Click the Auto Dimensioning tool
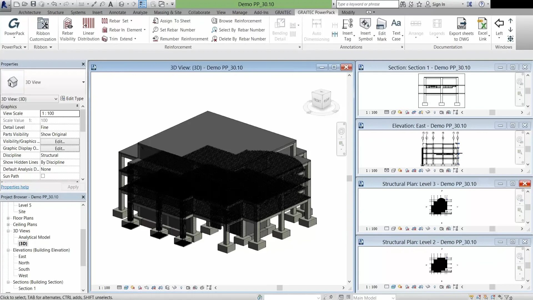The width and height of the screenshot is (533, 300). coord(316,29)
